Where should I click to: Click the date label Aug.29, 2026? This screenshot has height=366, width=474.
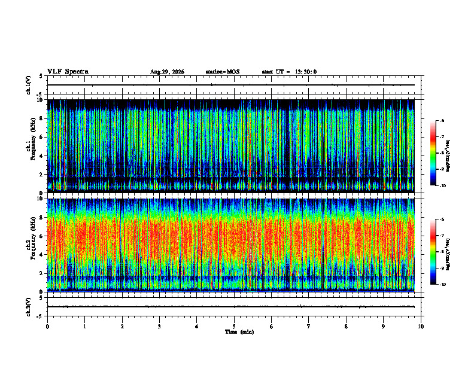pos(167,72)
